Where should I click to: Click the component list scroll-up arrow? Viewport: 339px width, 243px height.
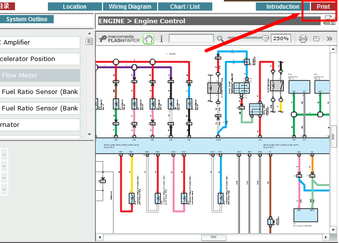tap(89, 33)
